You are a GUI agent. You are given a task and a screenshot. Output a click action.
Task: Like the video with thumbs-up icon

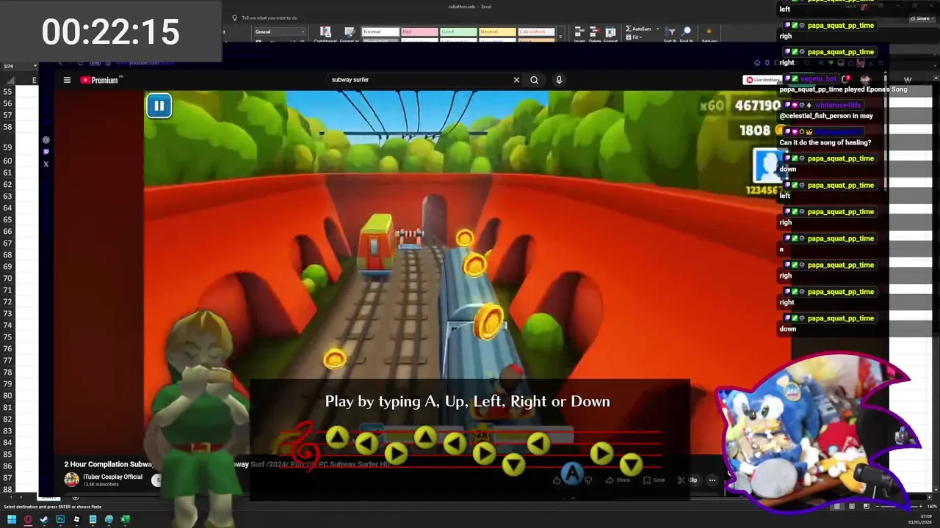(x=557, y=480)
